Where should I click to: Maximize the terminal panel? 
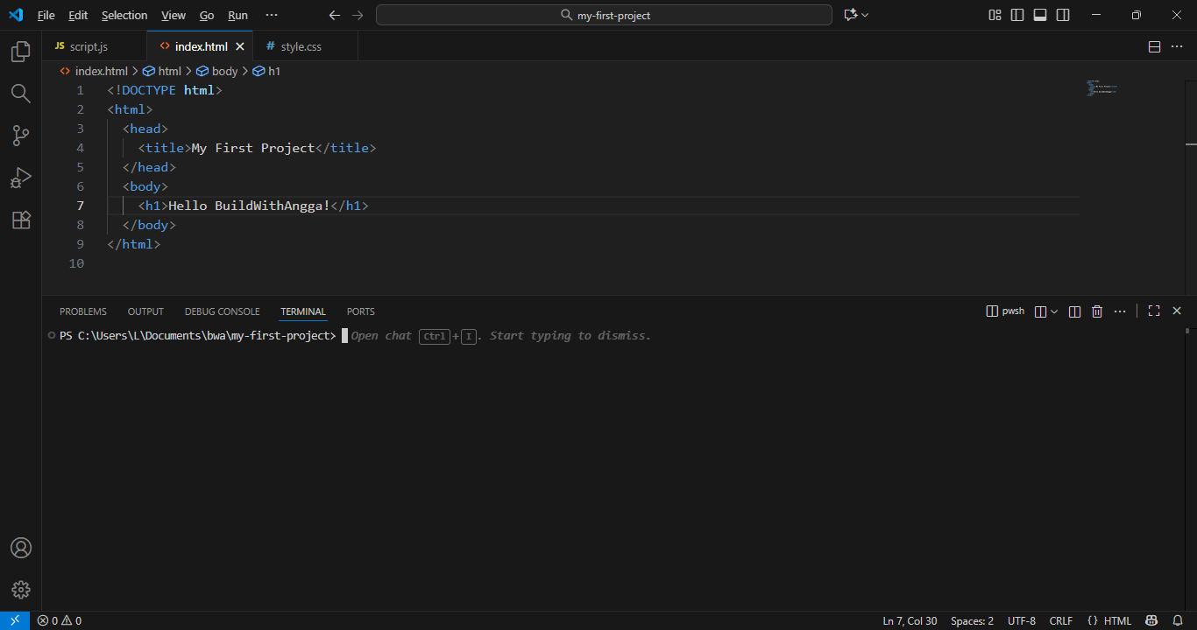coord(1153,311)
